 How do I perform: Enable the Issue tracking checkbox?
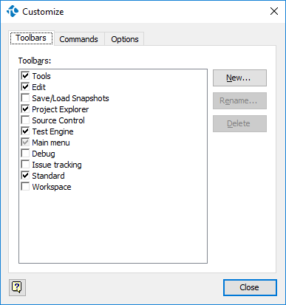[25, 165]
